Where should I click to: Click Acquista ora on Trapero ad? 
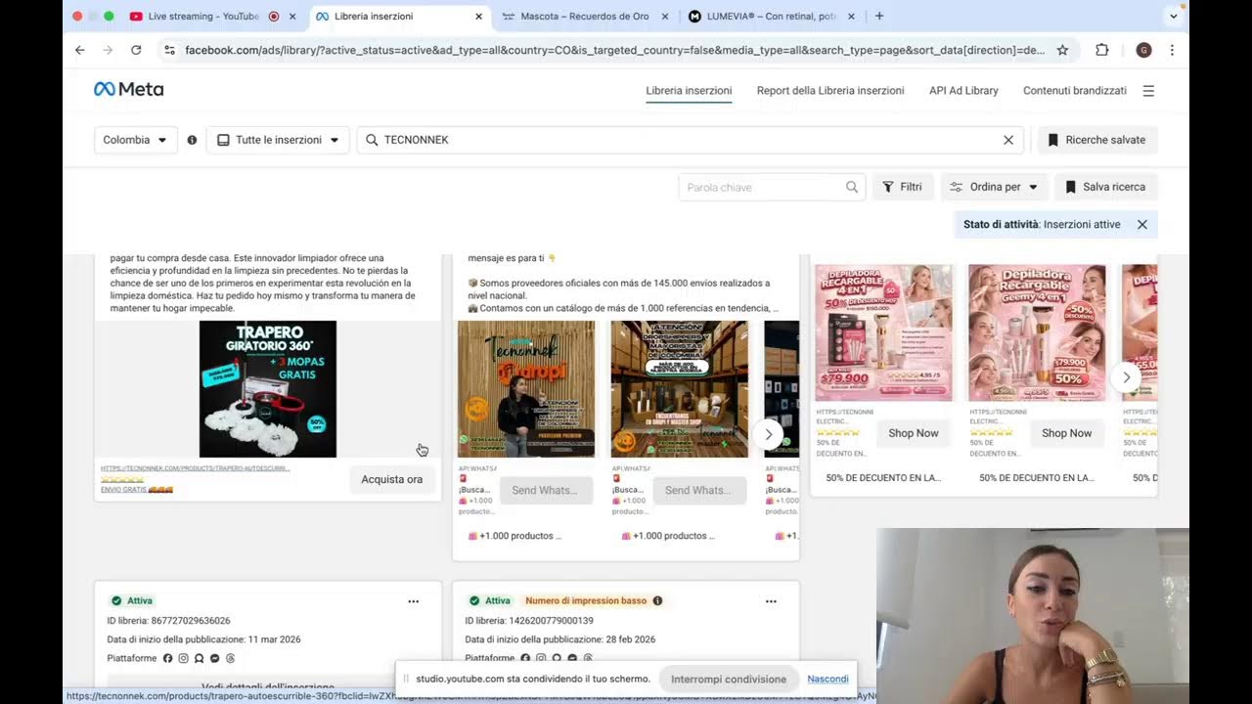392,479
